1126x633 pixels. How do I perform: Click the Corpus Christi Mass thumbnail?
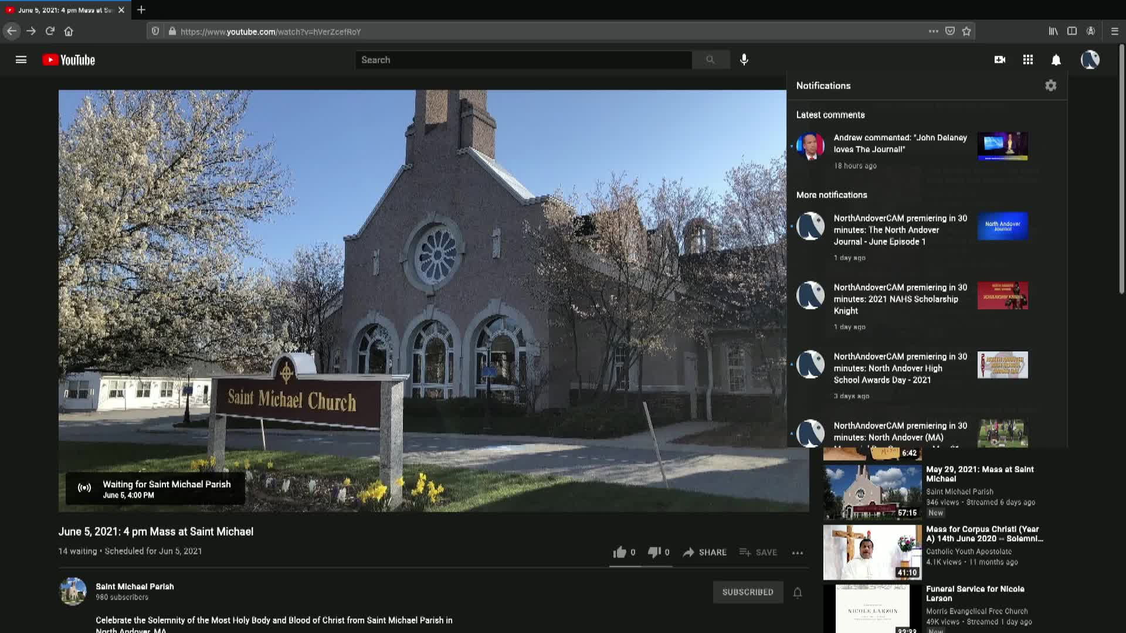coord(872,552)
